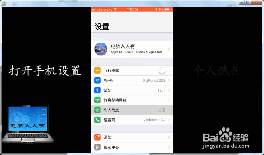Click the 运营商 label
This screenshot has width=264, height=155.
[110, 120]
